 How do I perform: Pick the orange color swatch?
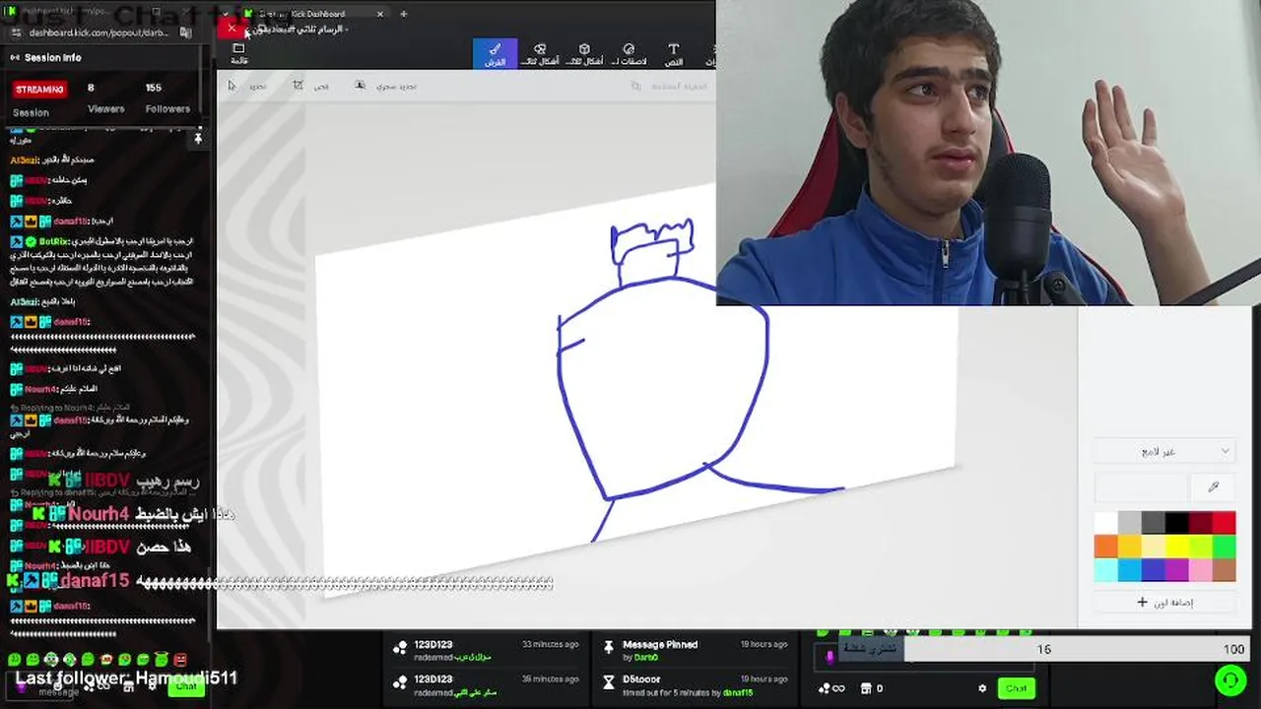[x=1105, y=546]
